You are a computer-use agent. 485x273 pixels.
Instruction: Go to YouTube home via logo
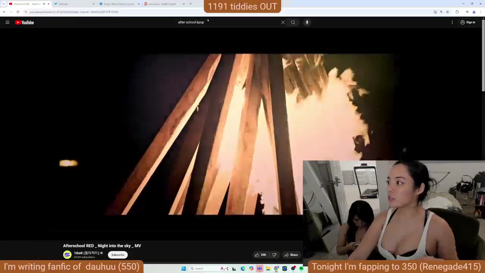coord(25,22)
